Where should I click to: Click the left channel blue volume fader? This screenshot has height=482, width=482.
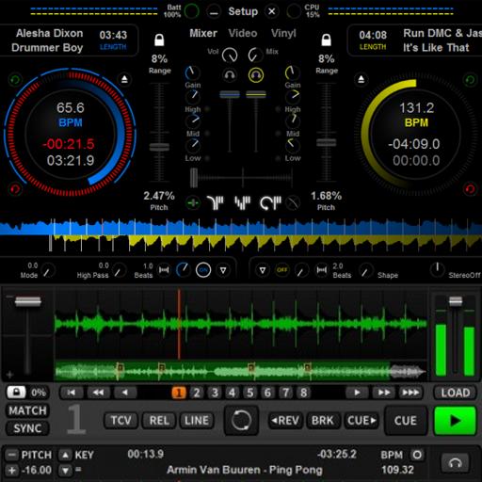point(230,94)
